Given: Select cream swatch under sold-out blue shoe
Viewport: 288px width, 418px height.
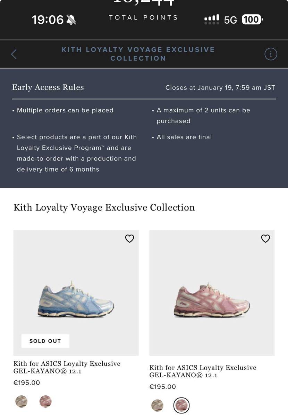Looking at the screenshot, I should (22, 401).
